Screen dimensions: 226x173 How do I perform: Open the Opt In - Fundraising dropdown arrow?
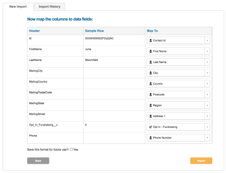coord(207,127)
